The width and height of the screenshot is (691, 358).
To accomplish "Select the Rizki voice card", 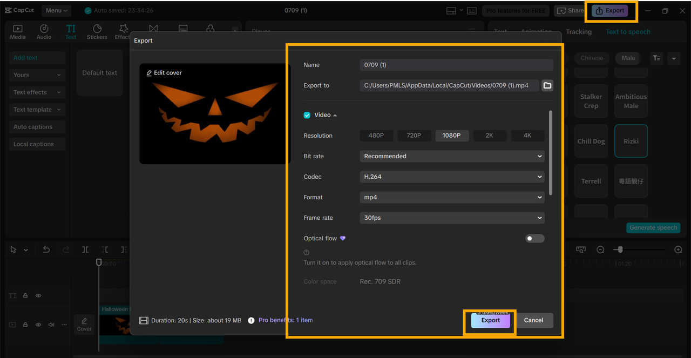I will (631, 141).
